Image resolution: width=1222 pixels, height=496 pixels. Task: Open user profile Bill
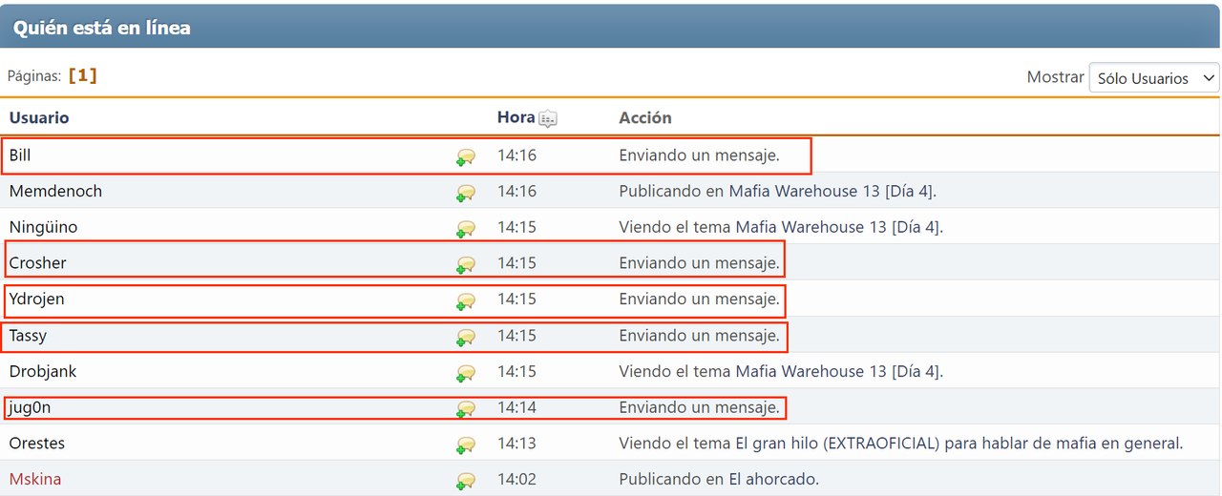20,155
